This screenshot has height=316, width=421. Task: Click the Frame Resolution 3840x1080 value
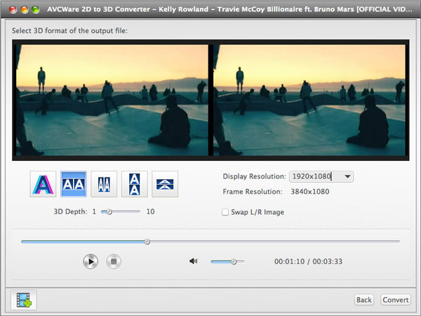click(310, 192)
